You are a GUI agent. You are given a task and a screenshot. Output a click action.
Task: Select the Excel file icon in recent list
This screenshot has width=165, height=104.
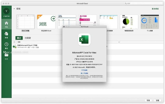point(15,46)
